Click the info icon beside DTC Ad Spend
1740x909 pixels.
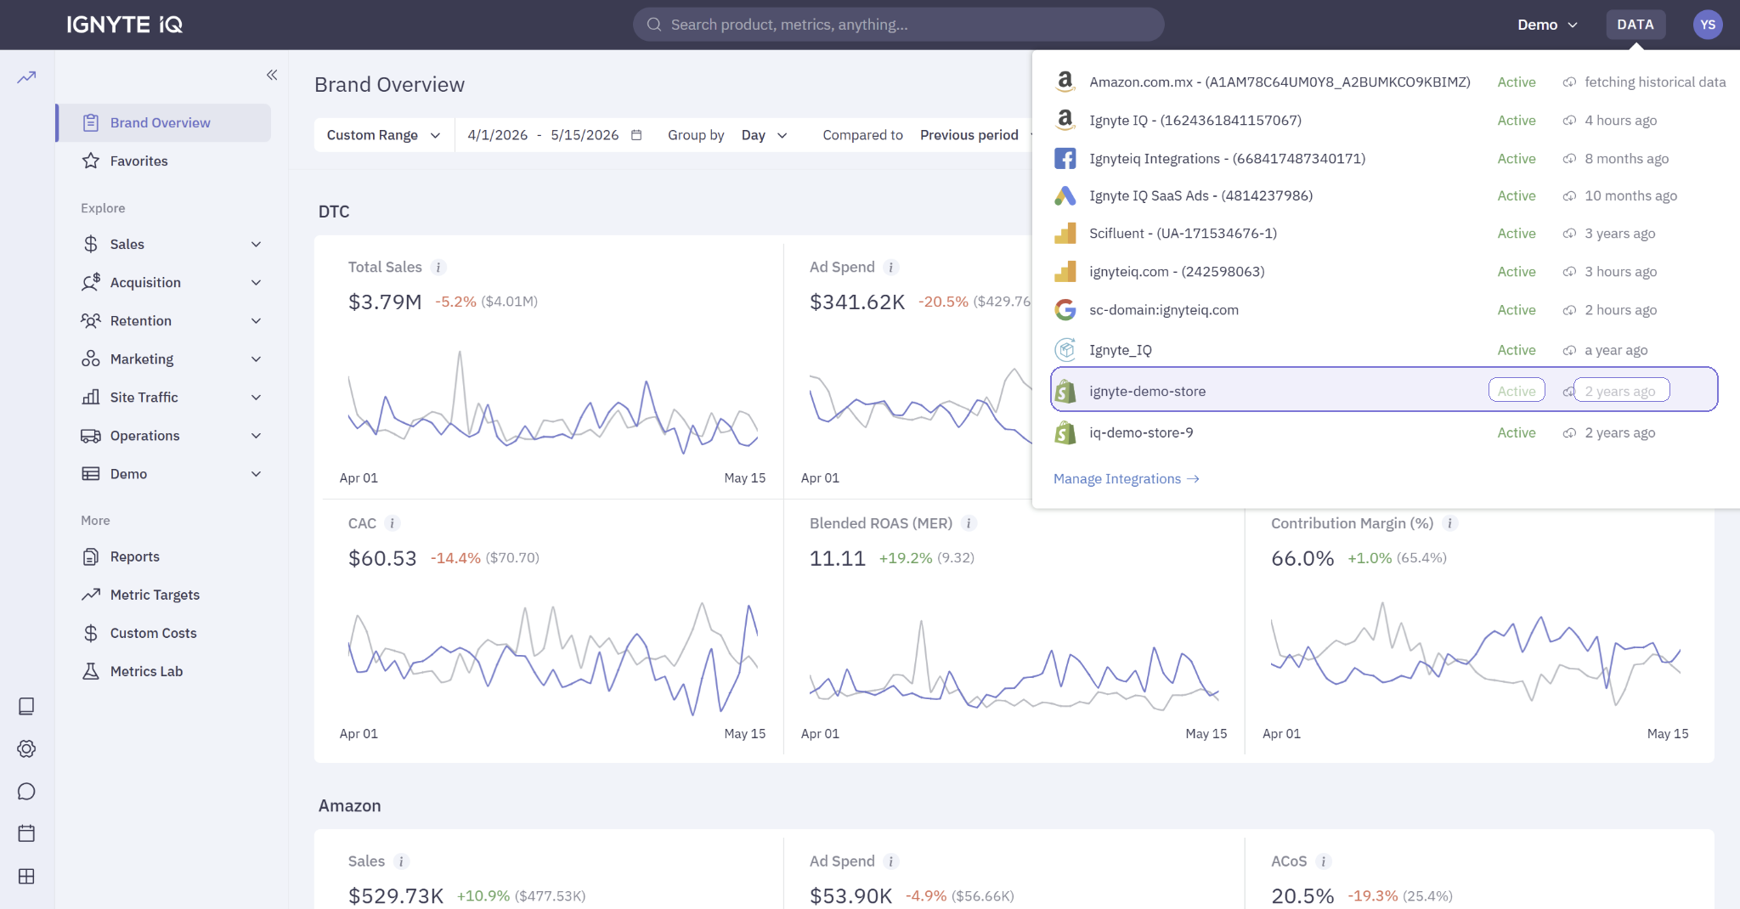coord(891,268)
